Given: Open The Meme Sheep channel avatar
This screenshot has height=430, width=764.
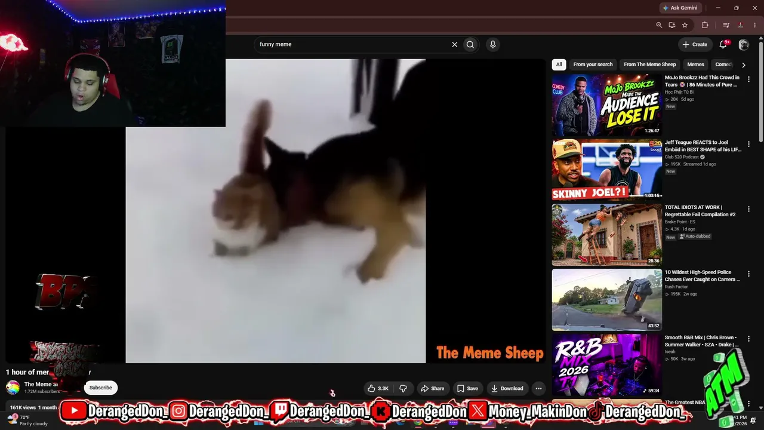Looking at the screenshot, I should tap(13, 388).
